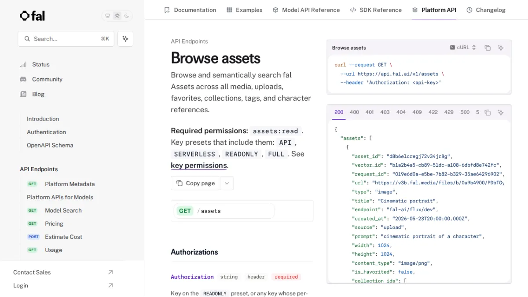Viewport: 528px width, 297px height.
Task: Click the Authorizations section heading
Action: pos(194,252)
